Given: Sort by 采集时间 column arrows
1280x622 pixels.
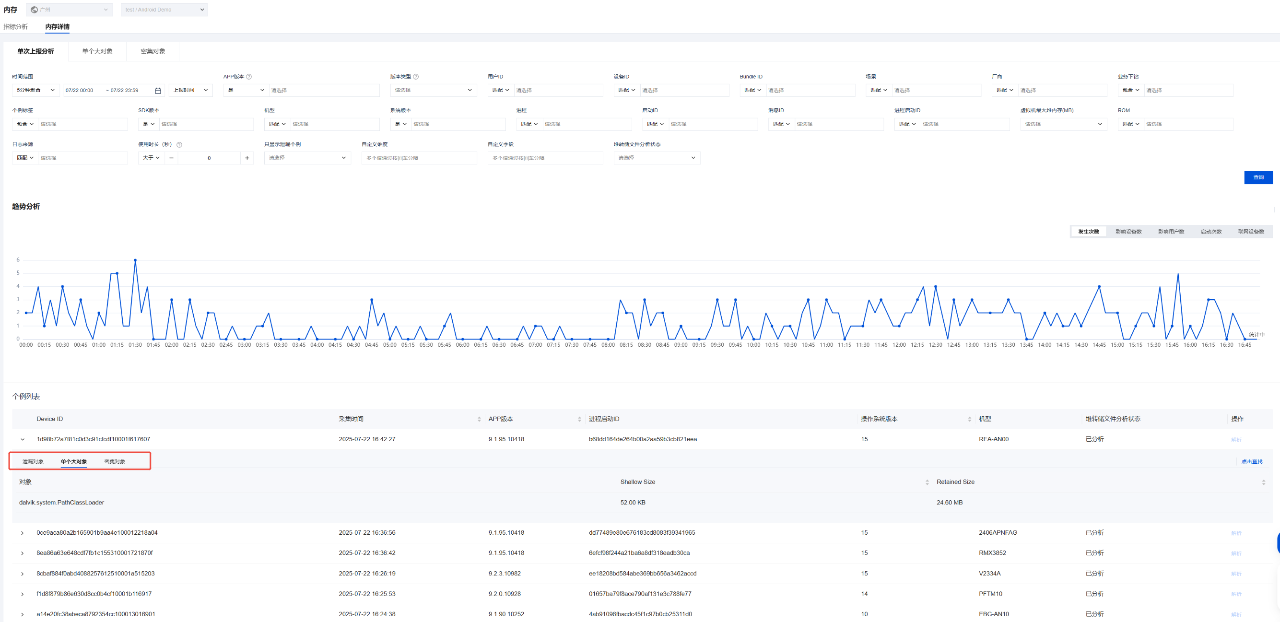Looking at the screenshot, I should click(479, 419).
